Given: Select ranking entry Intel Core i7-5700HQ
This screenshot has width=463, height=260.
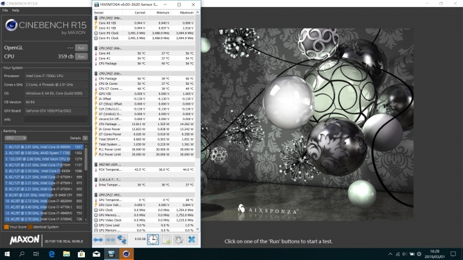Looking at the screenshot, I should pos(44,219).
